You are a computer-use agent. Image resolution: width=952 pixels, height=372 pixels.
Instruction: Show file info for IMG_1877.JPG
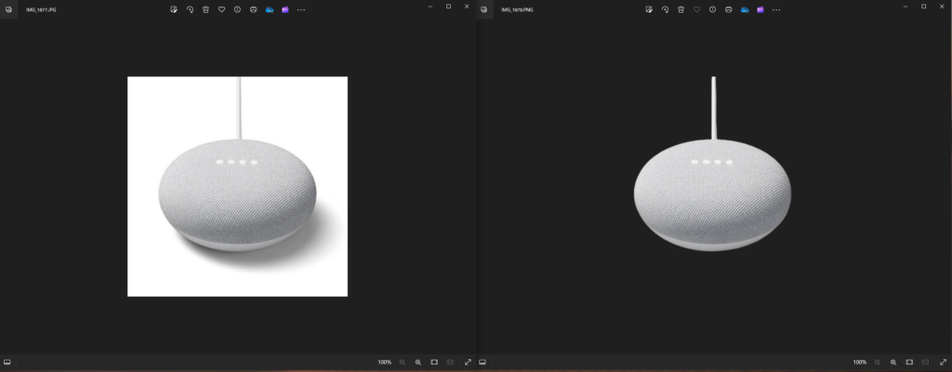[x=237, y=9]
